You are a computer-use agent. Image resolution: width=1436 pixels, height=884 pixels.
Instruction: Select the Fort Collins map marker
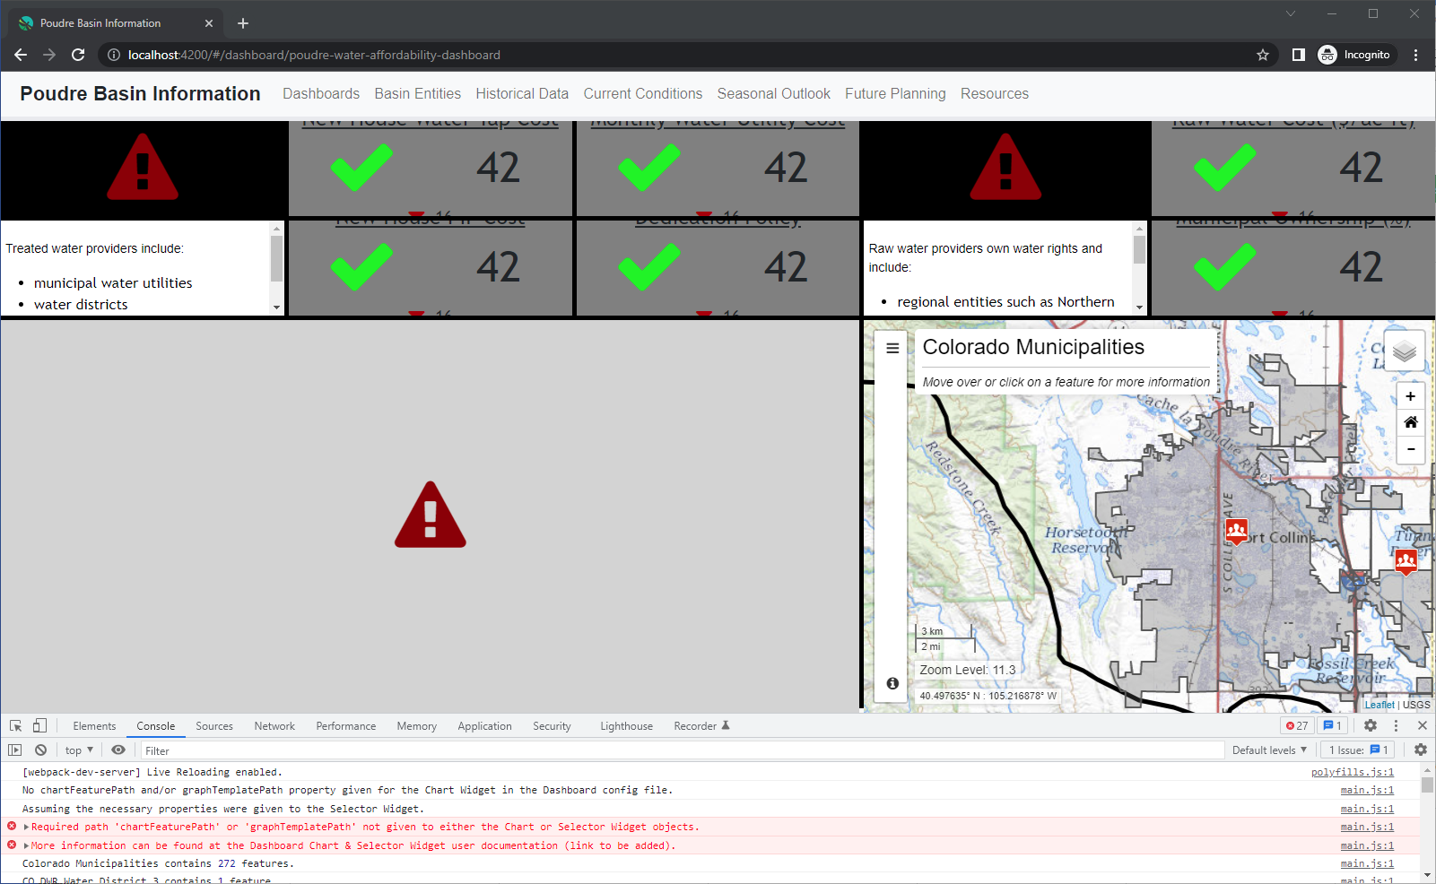pyautogui.click(x=1237, y=530)
